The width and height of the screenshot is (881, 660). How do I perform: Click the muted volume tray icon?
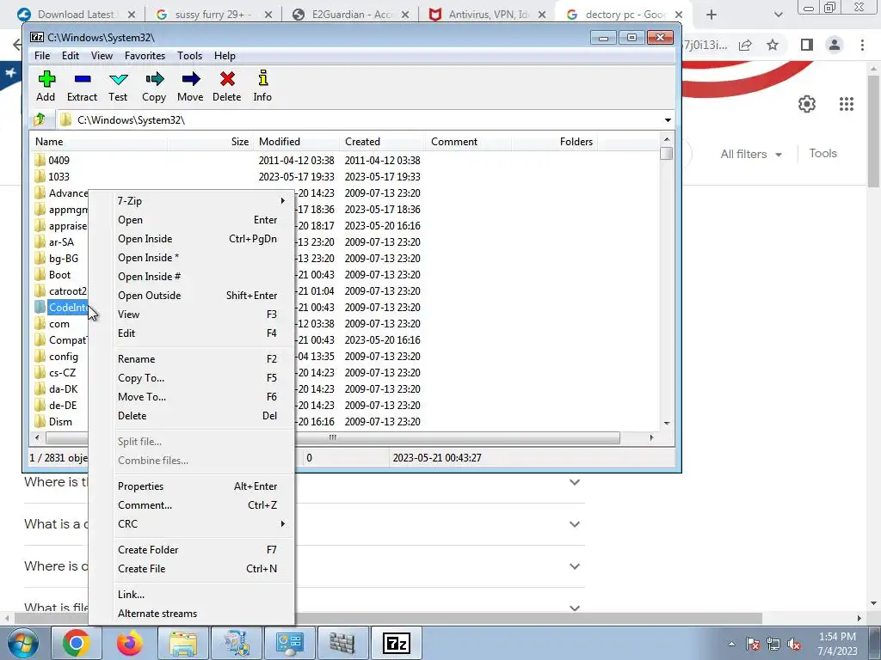pos(794,645)
